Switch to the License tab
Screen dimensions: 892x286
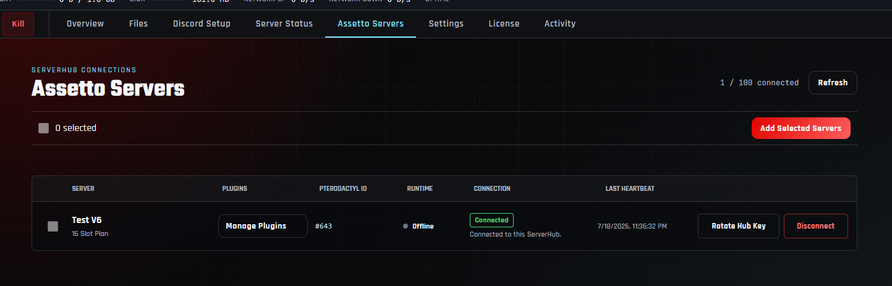[504, 24]
